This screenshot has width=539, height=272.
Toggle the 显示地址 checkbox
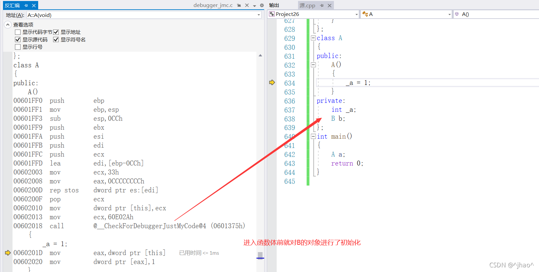point(56,32)
